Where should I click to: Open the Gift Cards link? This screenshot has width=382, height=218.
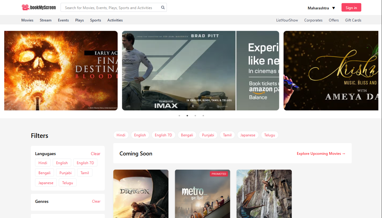tap(353, 20)
